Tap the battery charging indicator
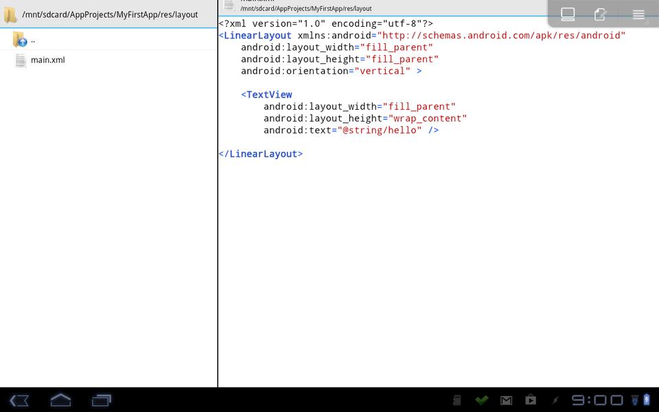This screenshot has width=659, height=412. pos(645,400)
